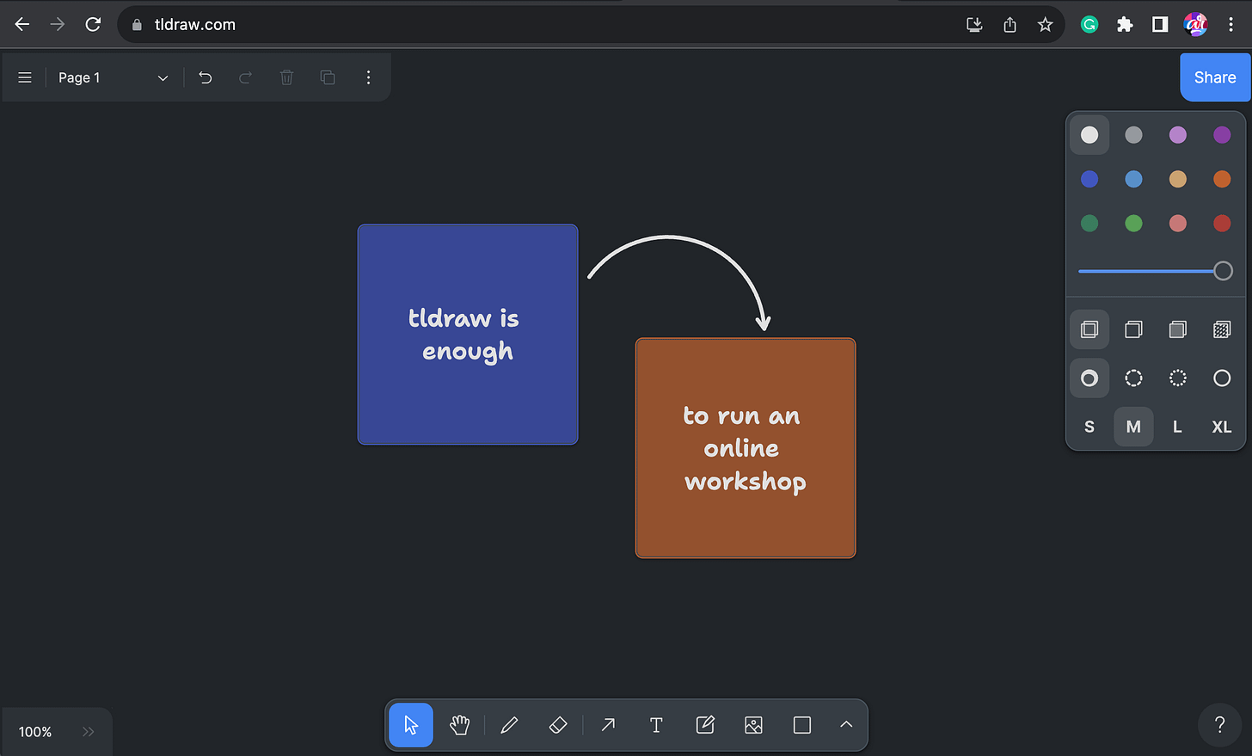Open the browser profile avatar
Viewport: 1252px width, 756px height.
(1195, 24)
